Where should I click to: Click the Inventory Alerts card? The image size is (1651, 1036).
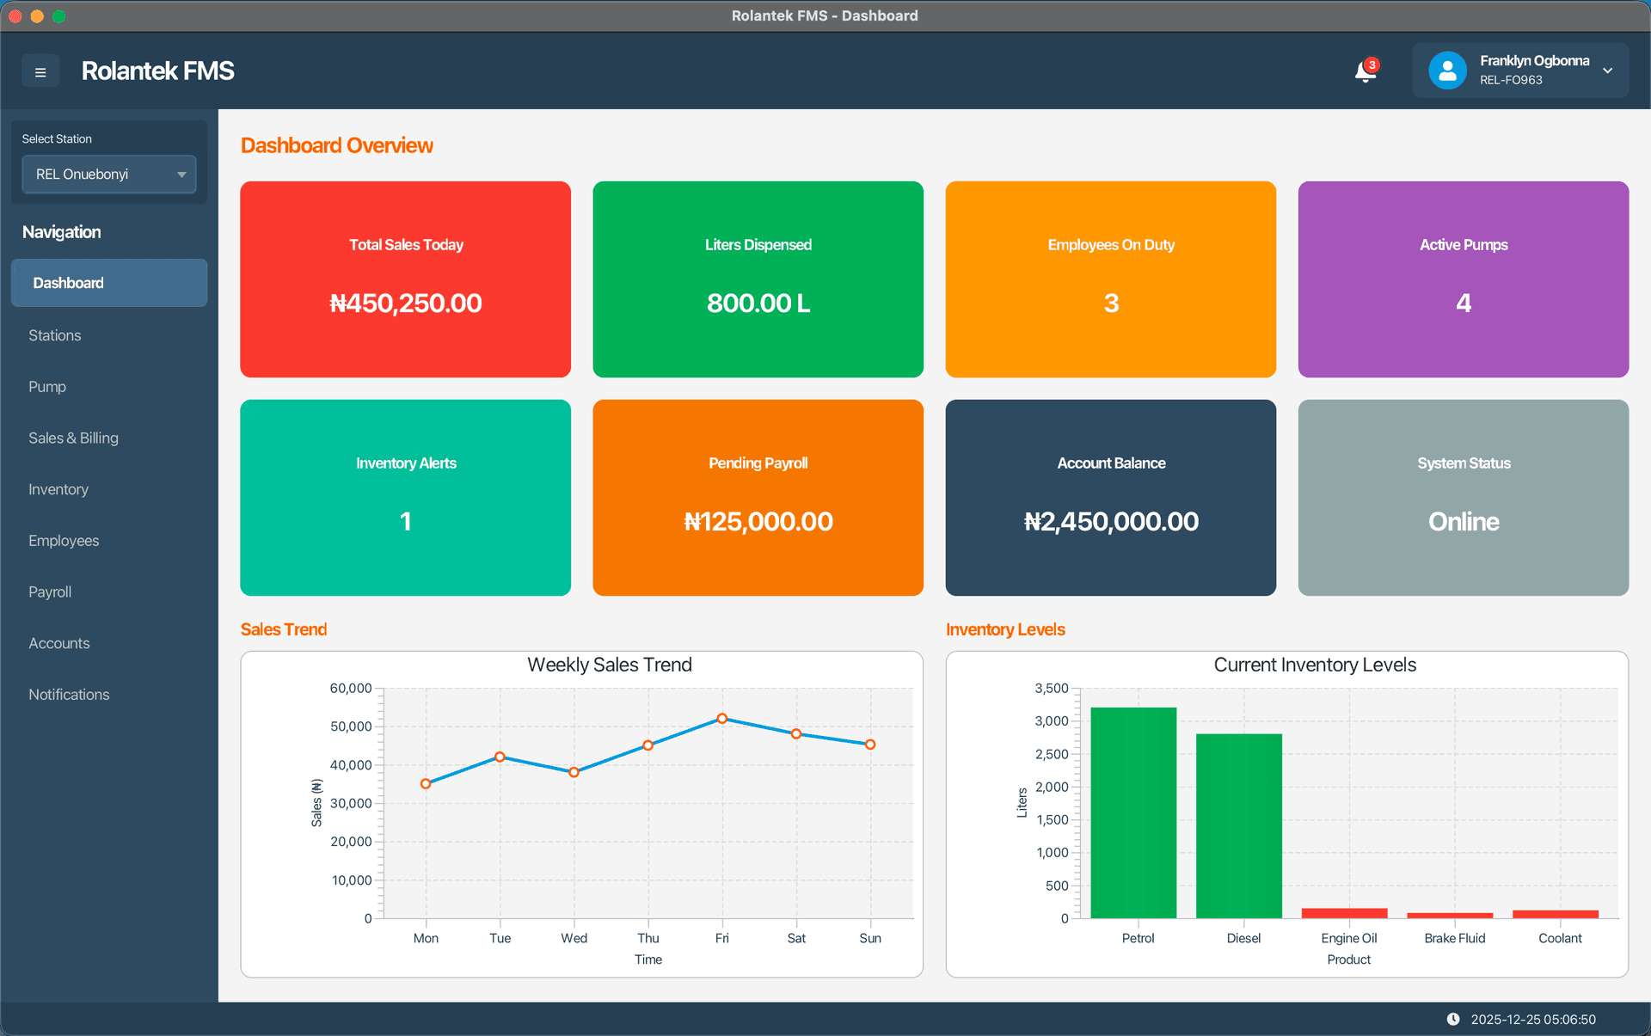pyautogui.click(x=405, y=497)
